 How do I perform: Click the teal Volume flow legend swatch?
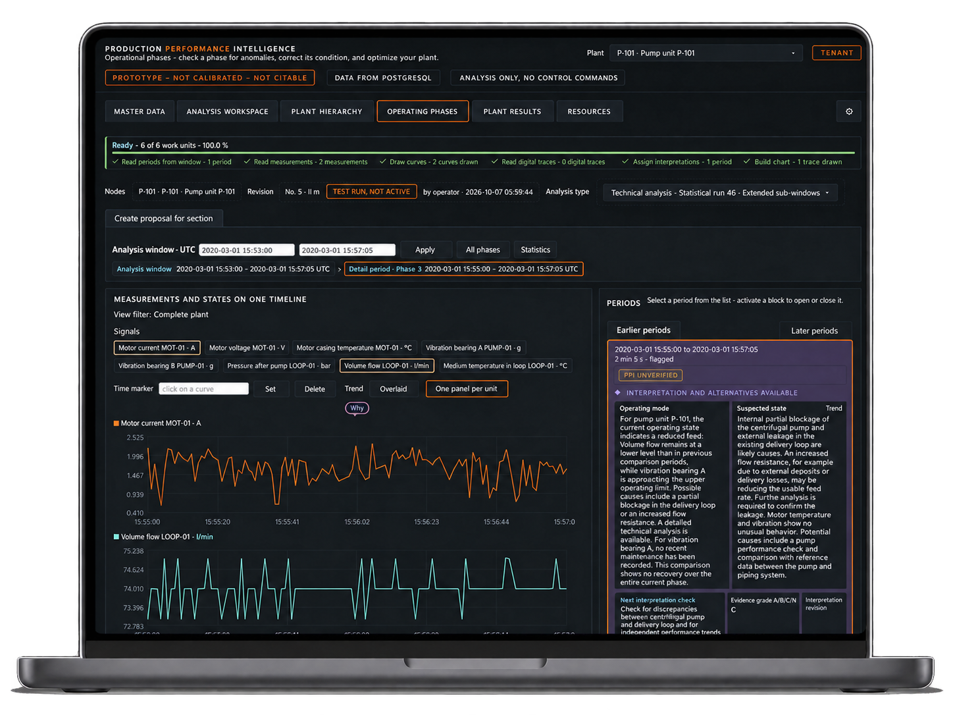(x=116, y=537)
